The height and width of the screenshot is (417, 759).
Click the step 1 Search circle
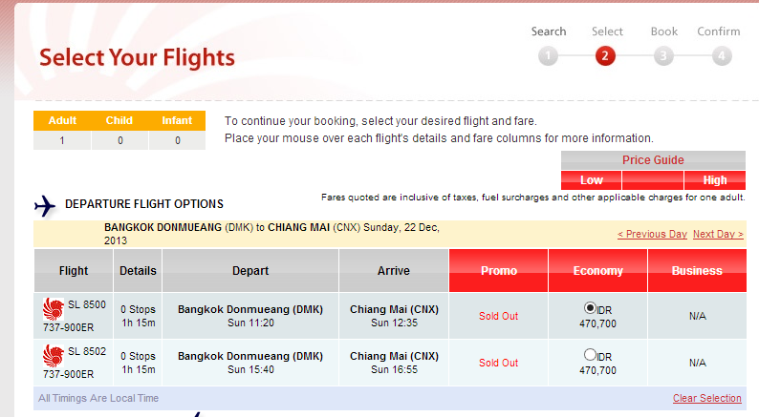pos(547,55)
